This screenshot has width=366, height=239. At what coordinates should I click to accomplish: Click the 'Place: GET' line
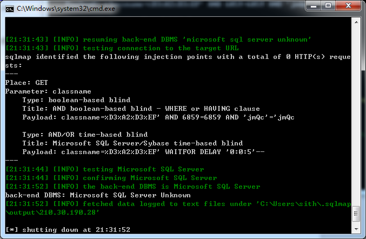(x=26, y=83)
